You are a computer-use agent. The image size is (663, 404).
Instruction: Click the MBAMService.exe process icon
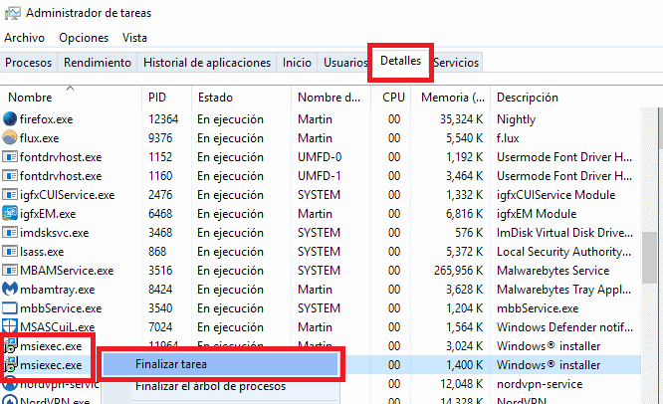10,271
